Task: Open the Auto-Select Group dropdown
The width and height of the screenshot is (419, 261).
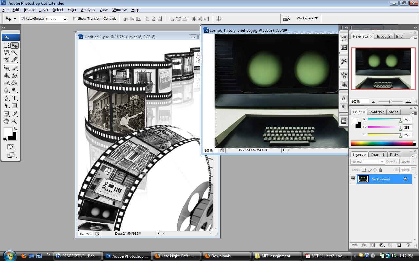Action: point(56,19)
